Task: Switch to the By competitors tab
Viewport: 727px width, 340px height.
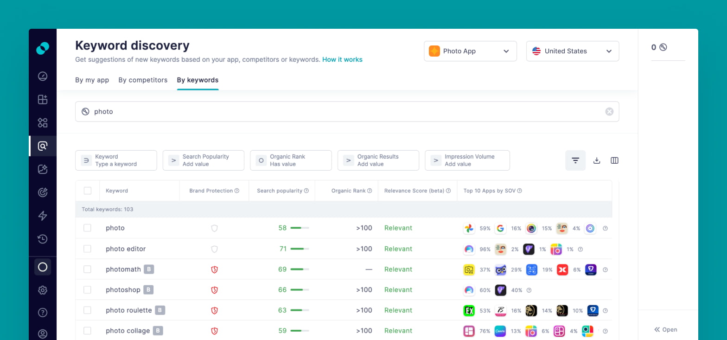Action: (143, 80)
